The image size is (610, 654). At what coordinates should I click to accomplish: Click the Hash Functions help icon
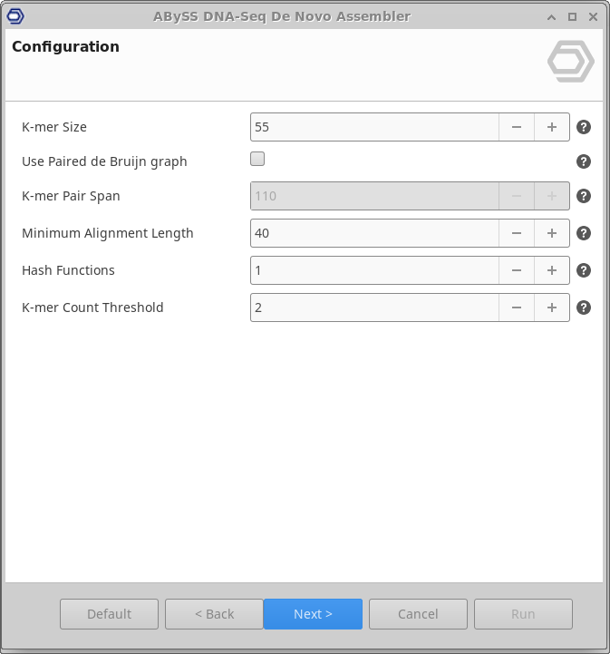584,270
